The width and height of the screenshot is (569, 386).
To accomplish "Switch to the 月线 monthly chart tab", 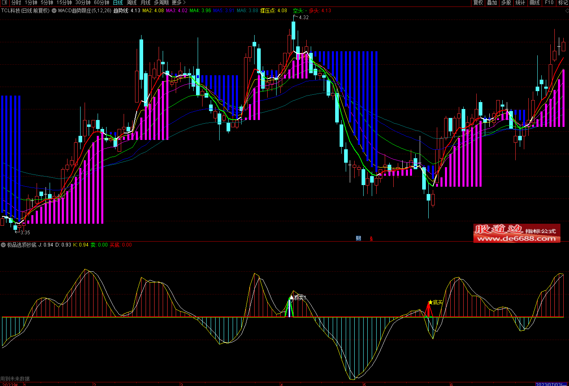I will (x=146, y=3).
